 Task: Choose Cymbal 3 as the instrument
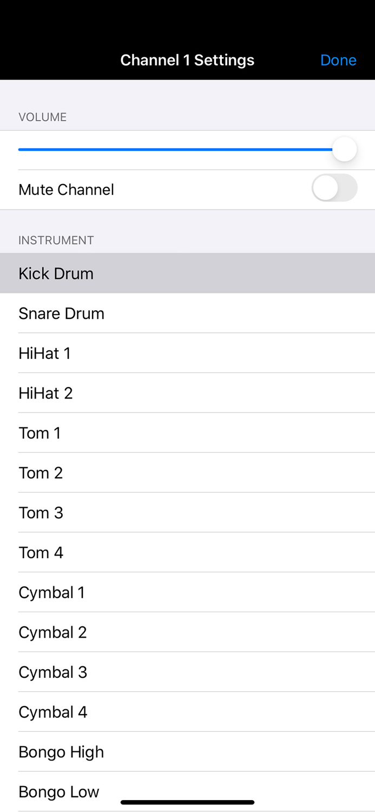click(x=52, y=672)
